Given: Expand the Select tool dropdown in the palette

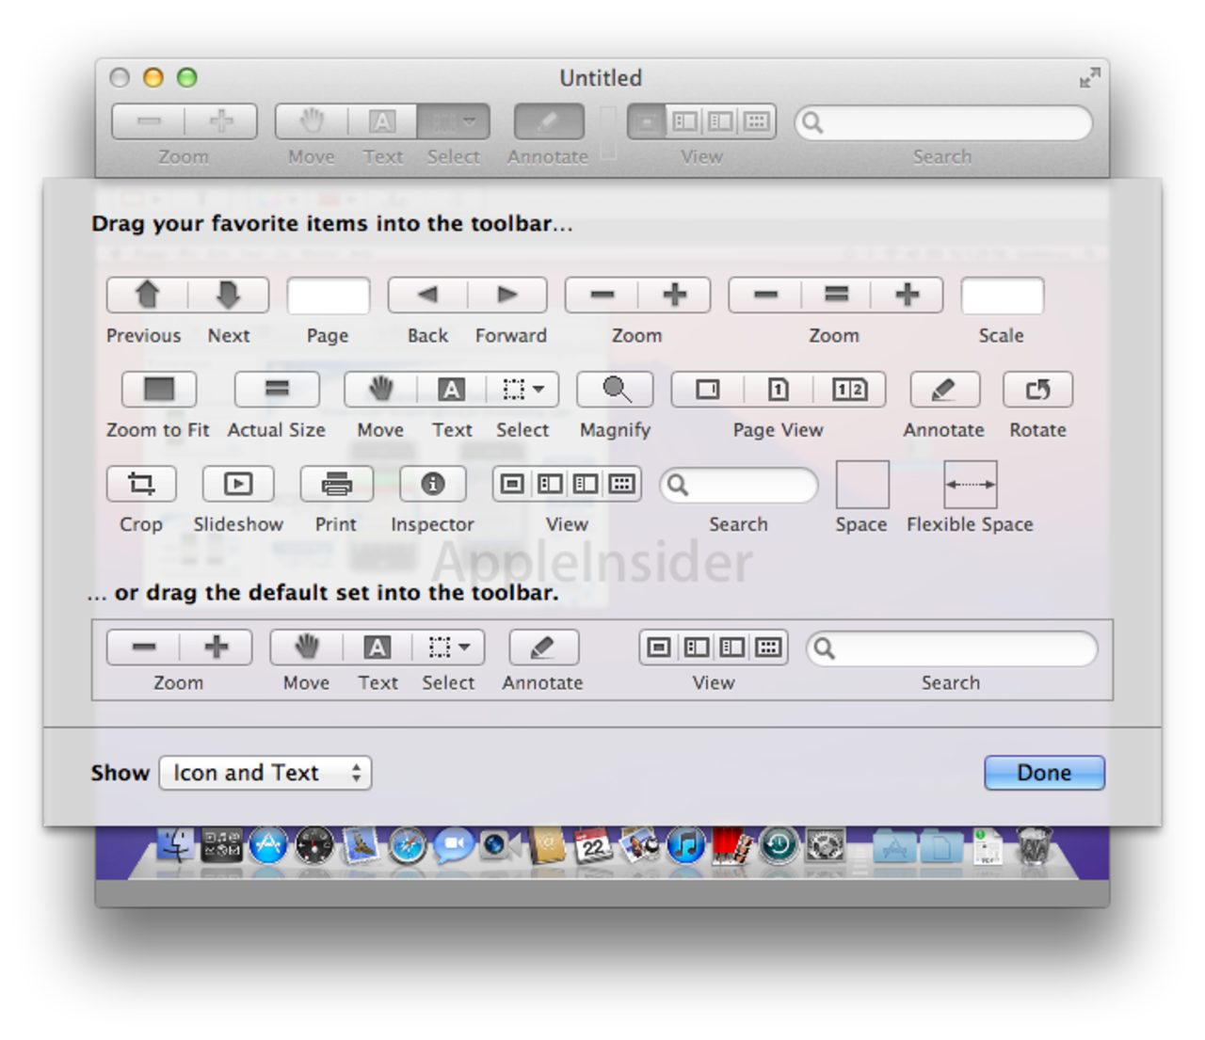Looking at the screenshot, I should (523, 390).
